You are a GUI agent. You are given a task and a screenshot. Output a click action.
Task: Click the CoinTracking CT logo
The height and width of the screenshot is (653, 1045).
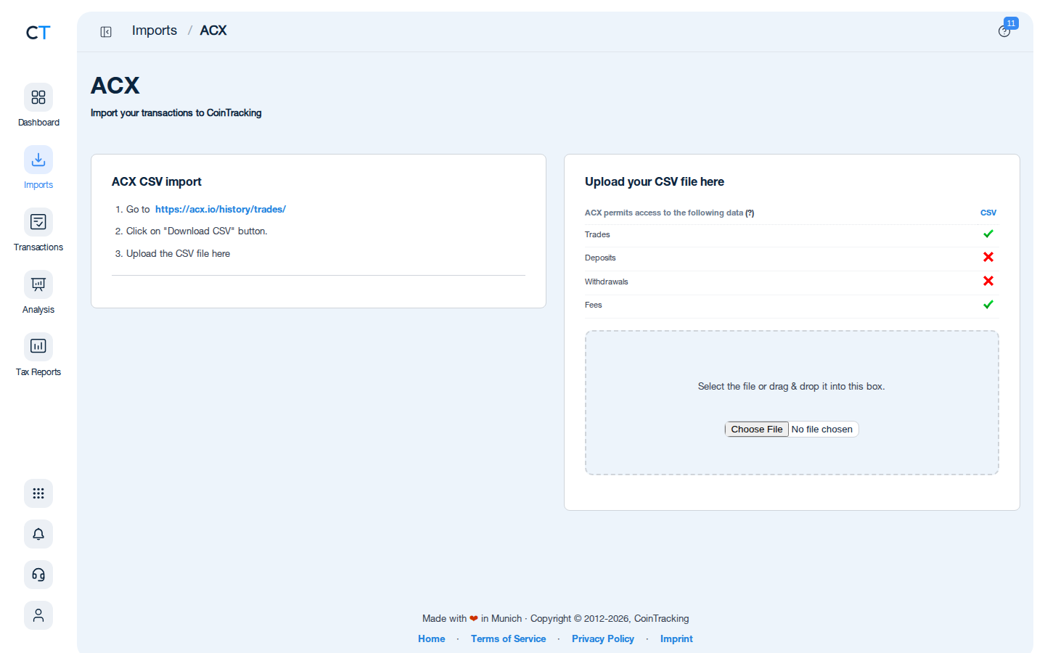click(38, 33)
